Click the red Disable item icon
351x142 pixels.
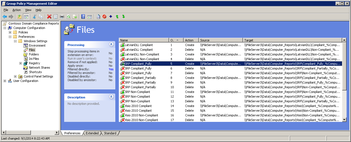click(105, 17)
